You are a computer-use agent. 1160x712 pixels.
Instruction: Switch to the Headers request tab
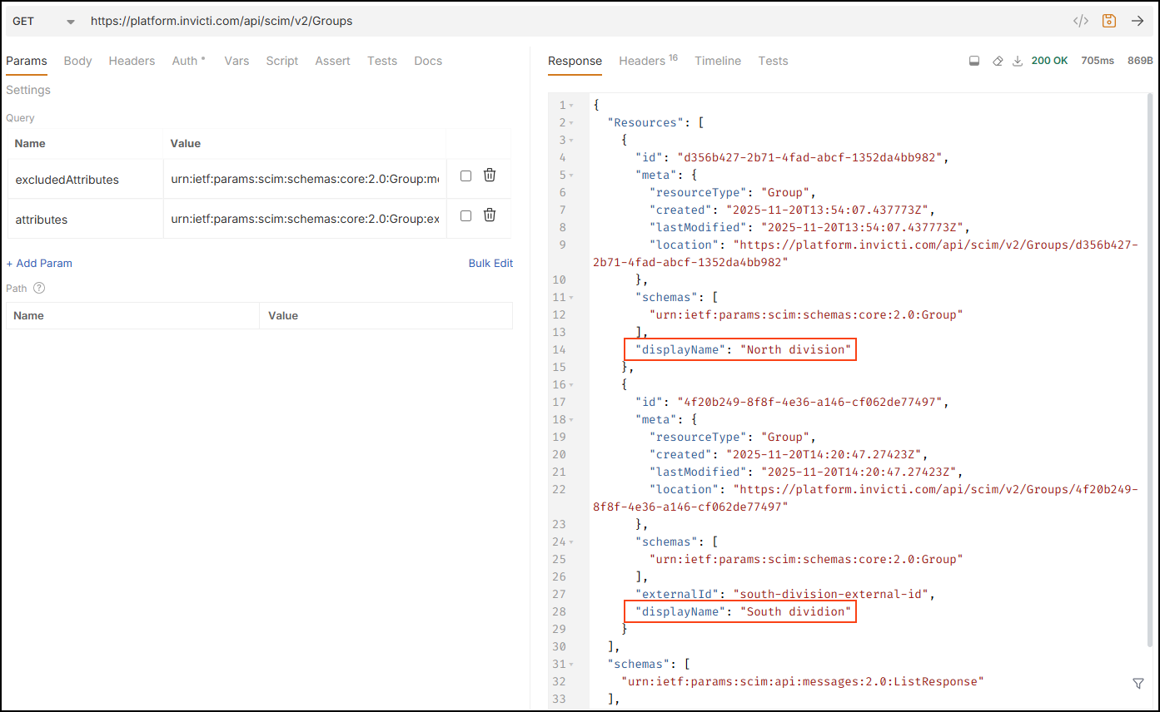[x=132, y=61]
